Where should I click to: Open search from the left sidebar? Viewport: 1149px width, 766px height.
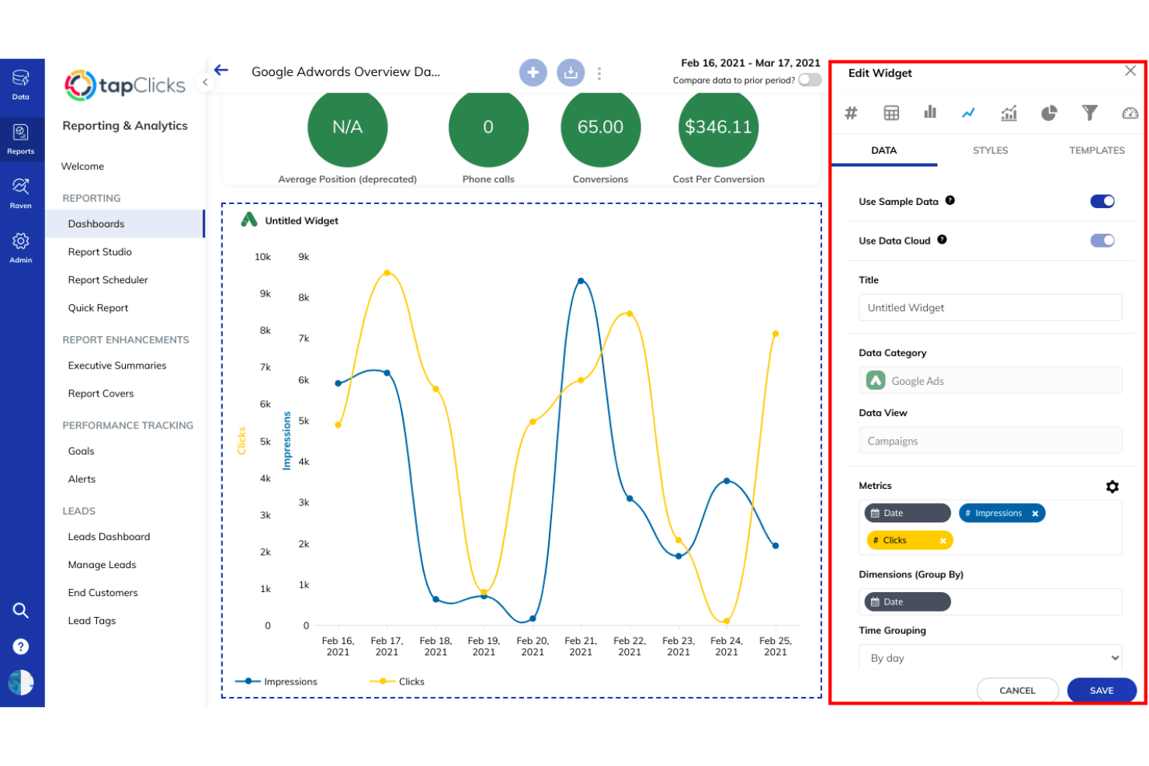[21, 610]
